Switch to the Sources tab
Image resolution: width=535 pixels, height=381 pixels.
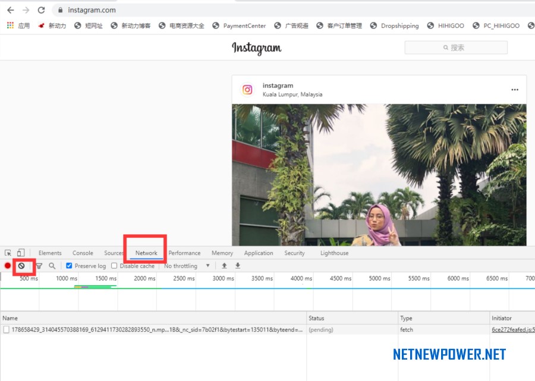coord(114,253)
